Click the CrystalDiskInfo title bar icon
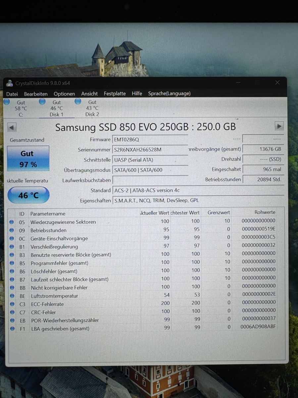 [x=10, y=83]
